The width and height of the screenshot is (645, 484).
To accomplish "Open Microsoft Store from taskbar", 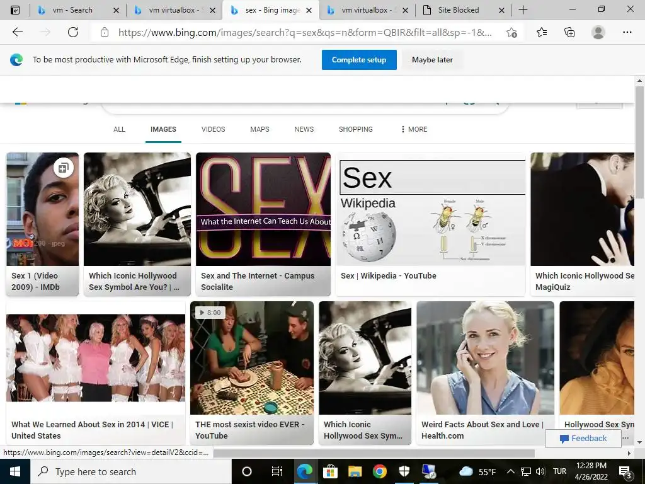I will click(x=330, y=471).
